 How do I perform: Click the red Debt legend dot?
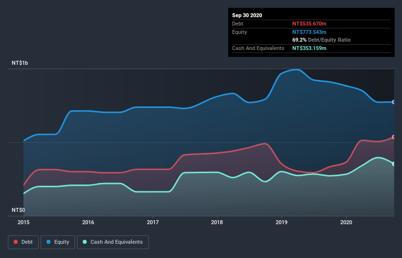click(16, 242)
